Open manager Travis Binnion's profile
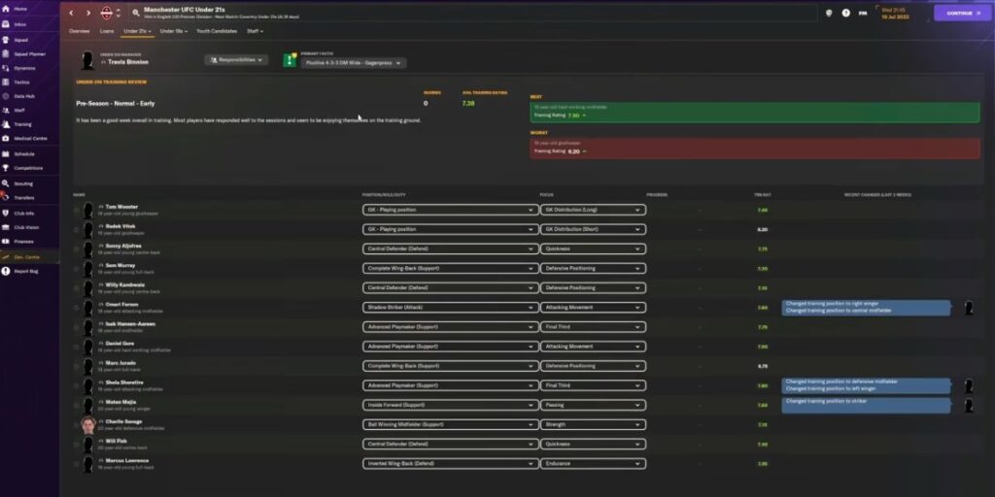Screen dimensions: 995x497 click(127, 62)
